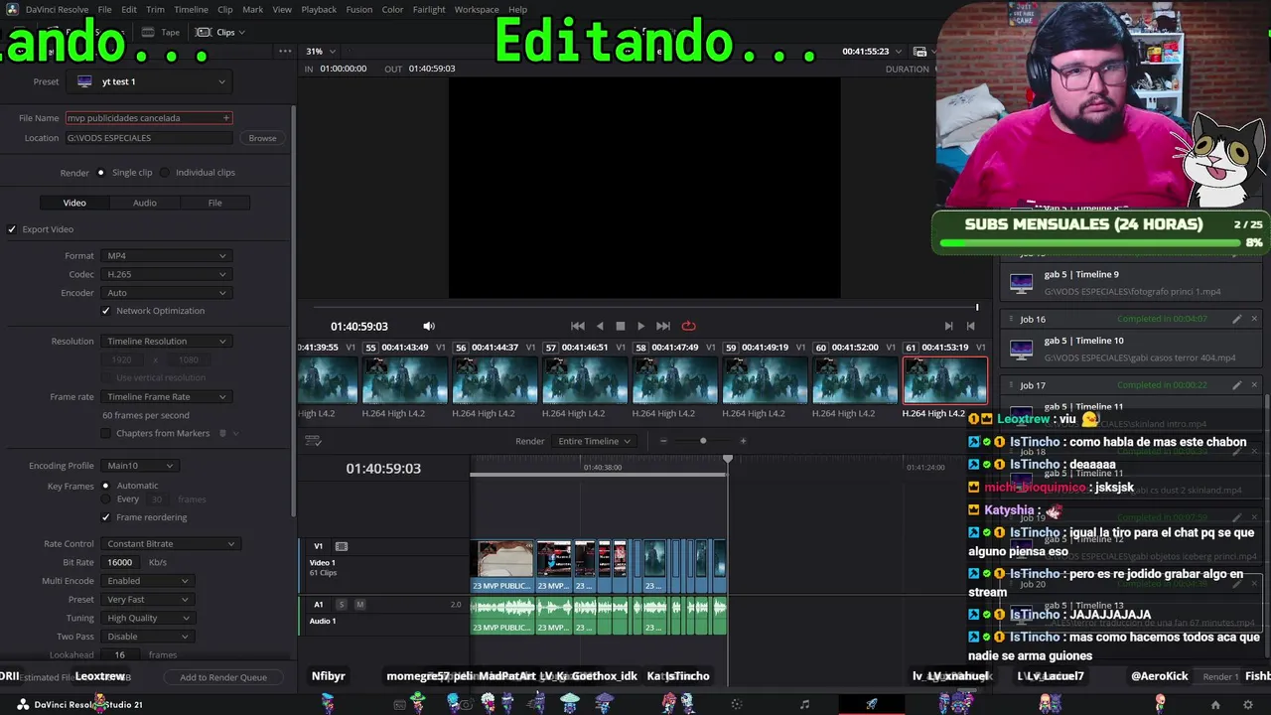Screen dimensions: 1271x715
Task: Open the Tape output option
Action: tap(162, 32)
